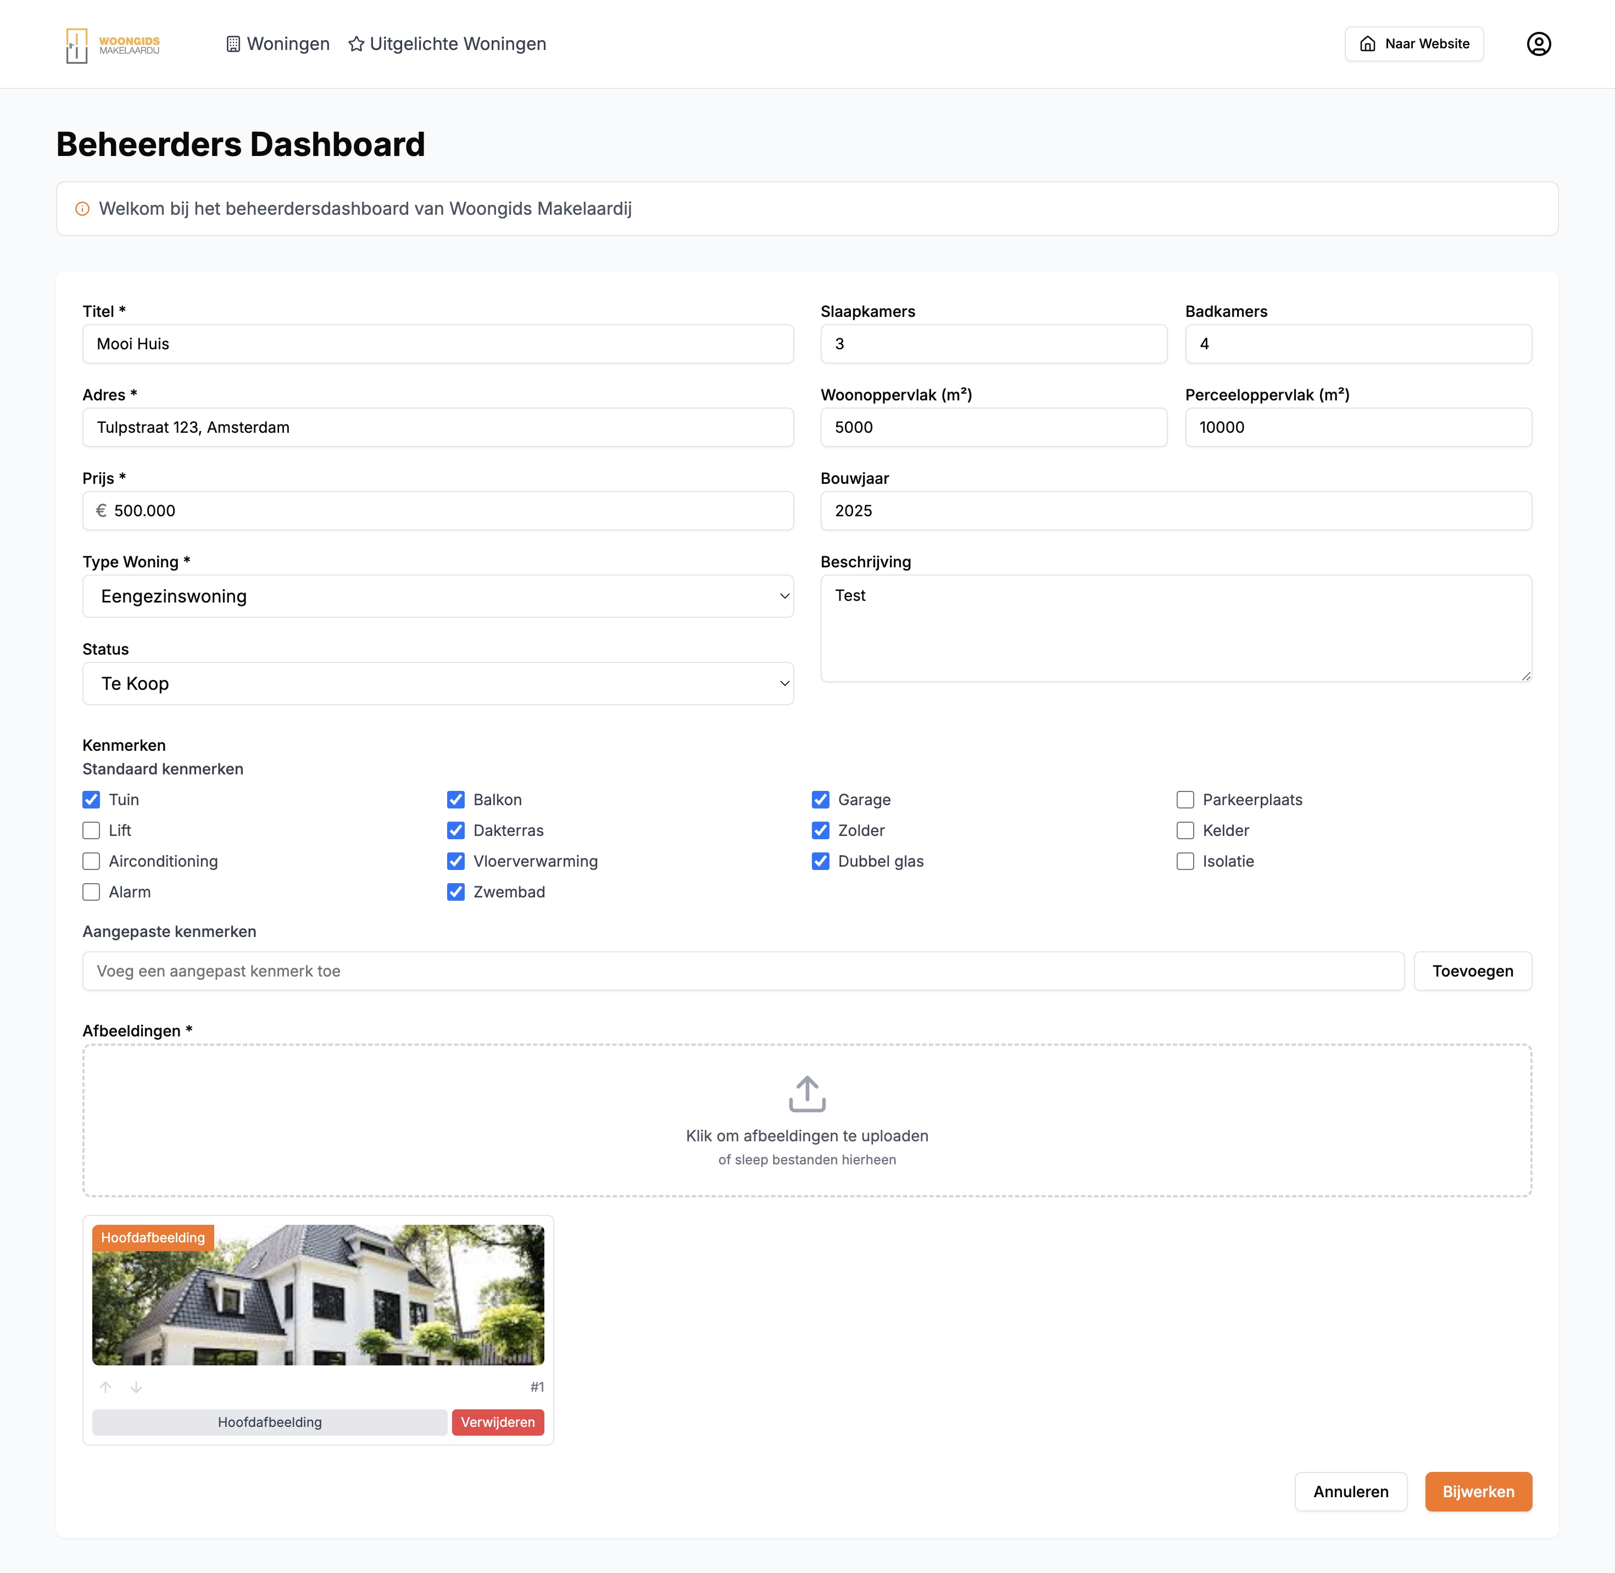Click the Badkamers field
This screenshot has width=1615, height=1573.
click(1358, 344)
